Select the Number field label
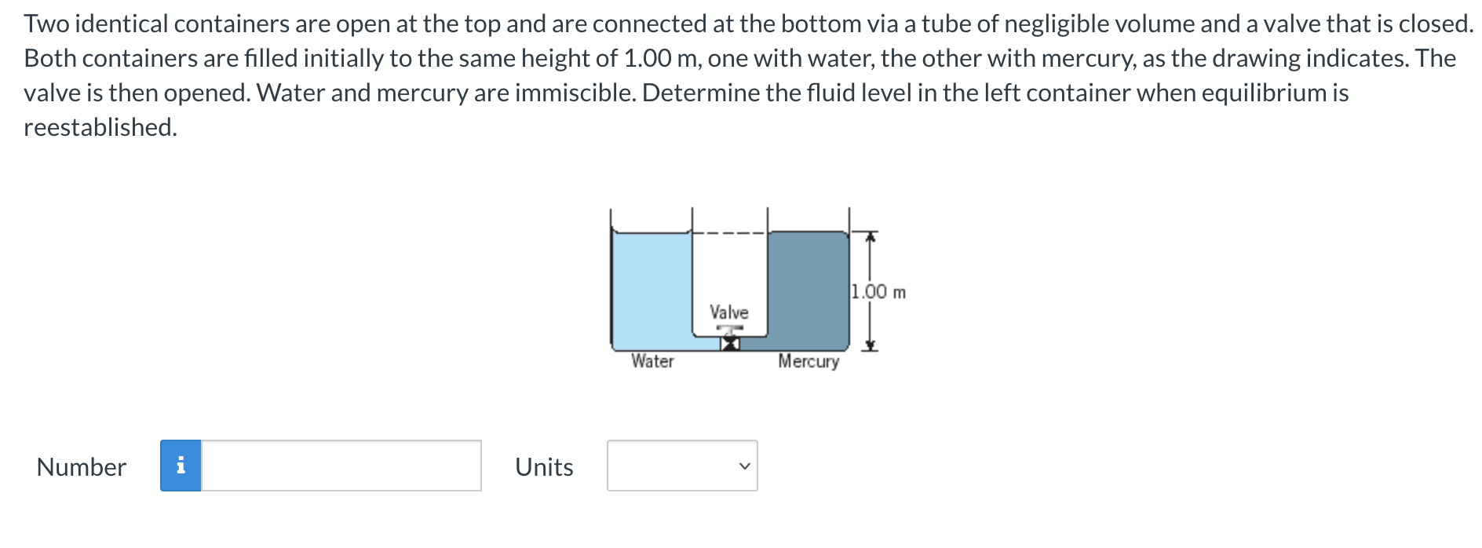Image resolution: width=1482 pixels, height=548 pixels. (81, 467)
